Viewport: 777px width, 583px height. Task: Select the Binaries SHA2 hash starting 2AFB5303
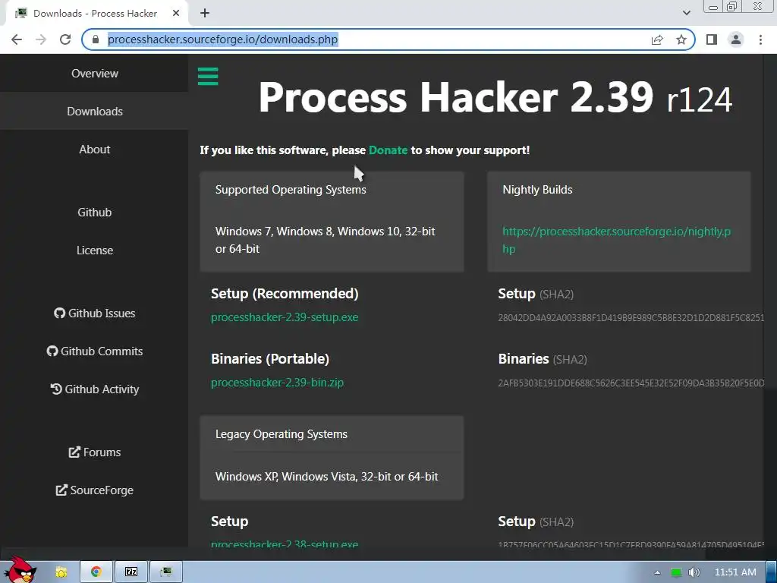[631, 383]
